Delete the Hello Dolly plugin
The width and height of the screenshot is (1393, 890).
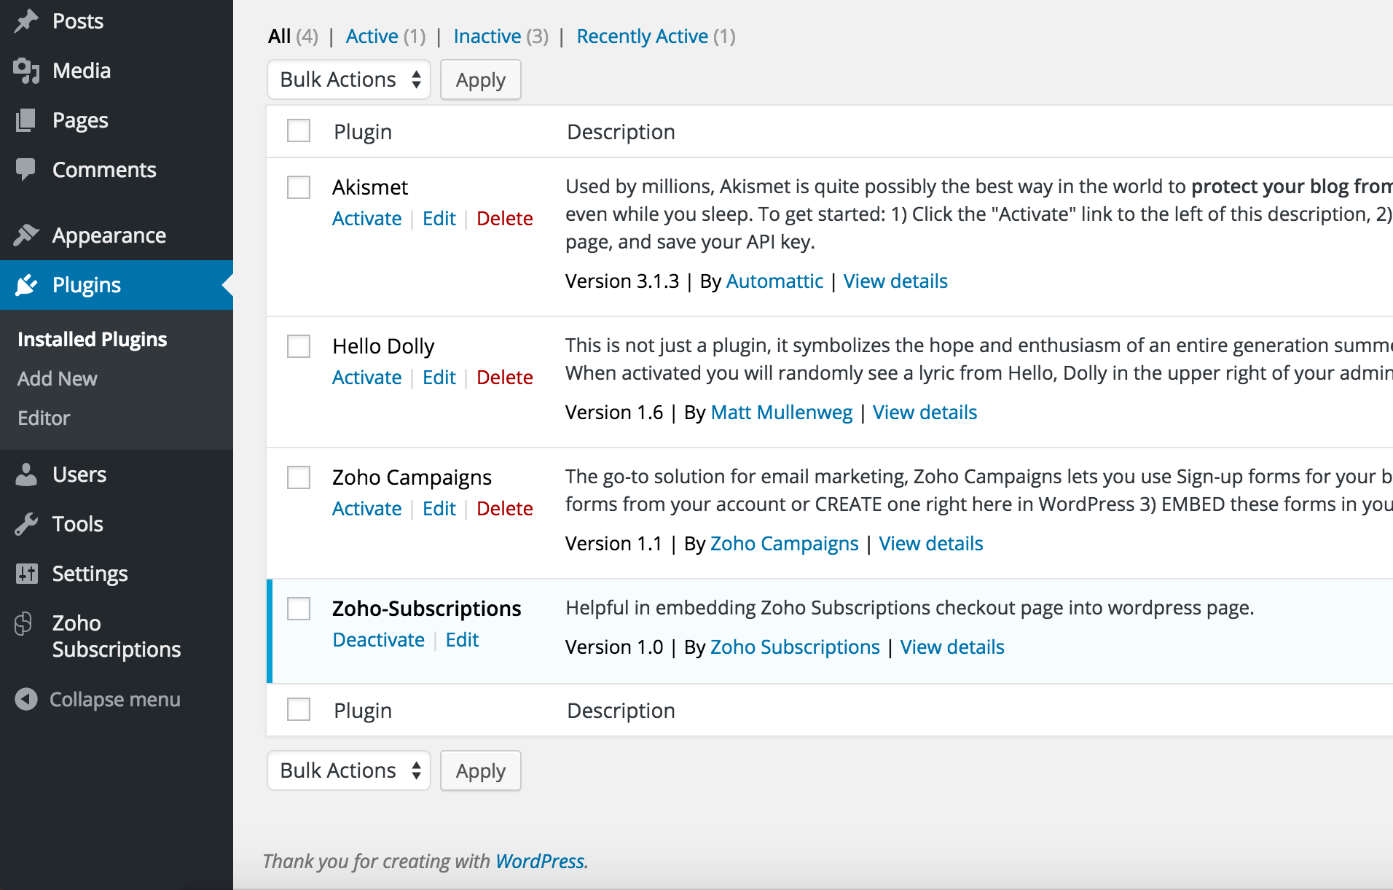(x=505, y=378)
